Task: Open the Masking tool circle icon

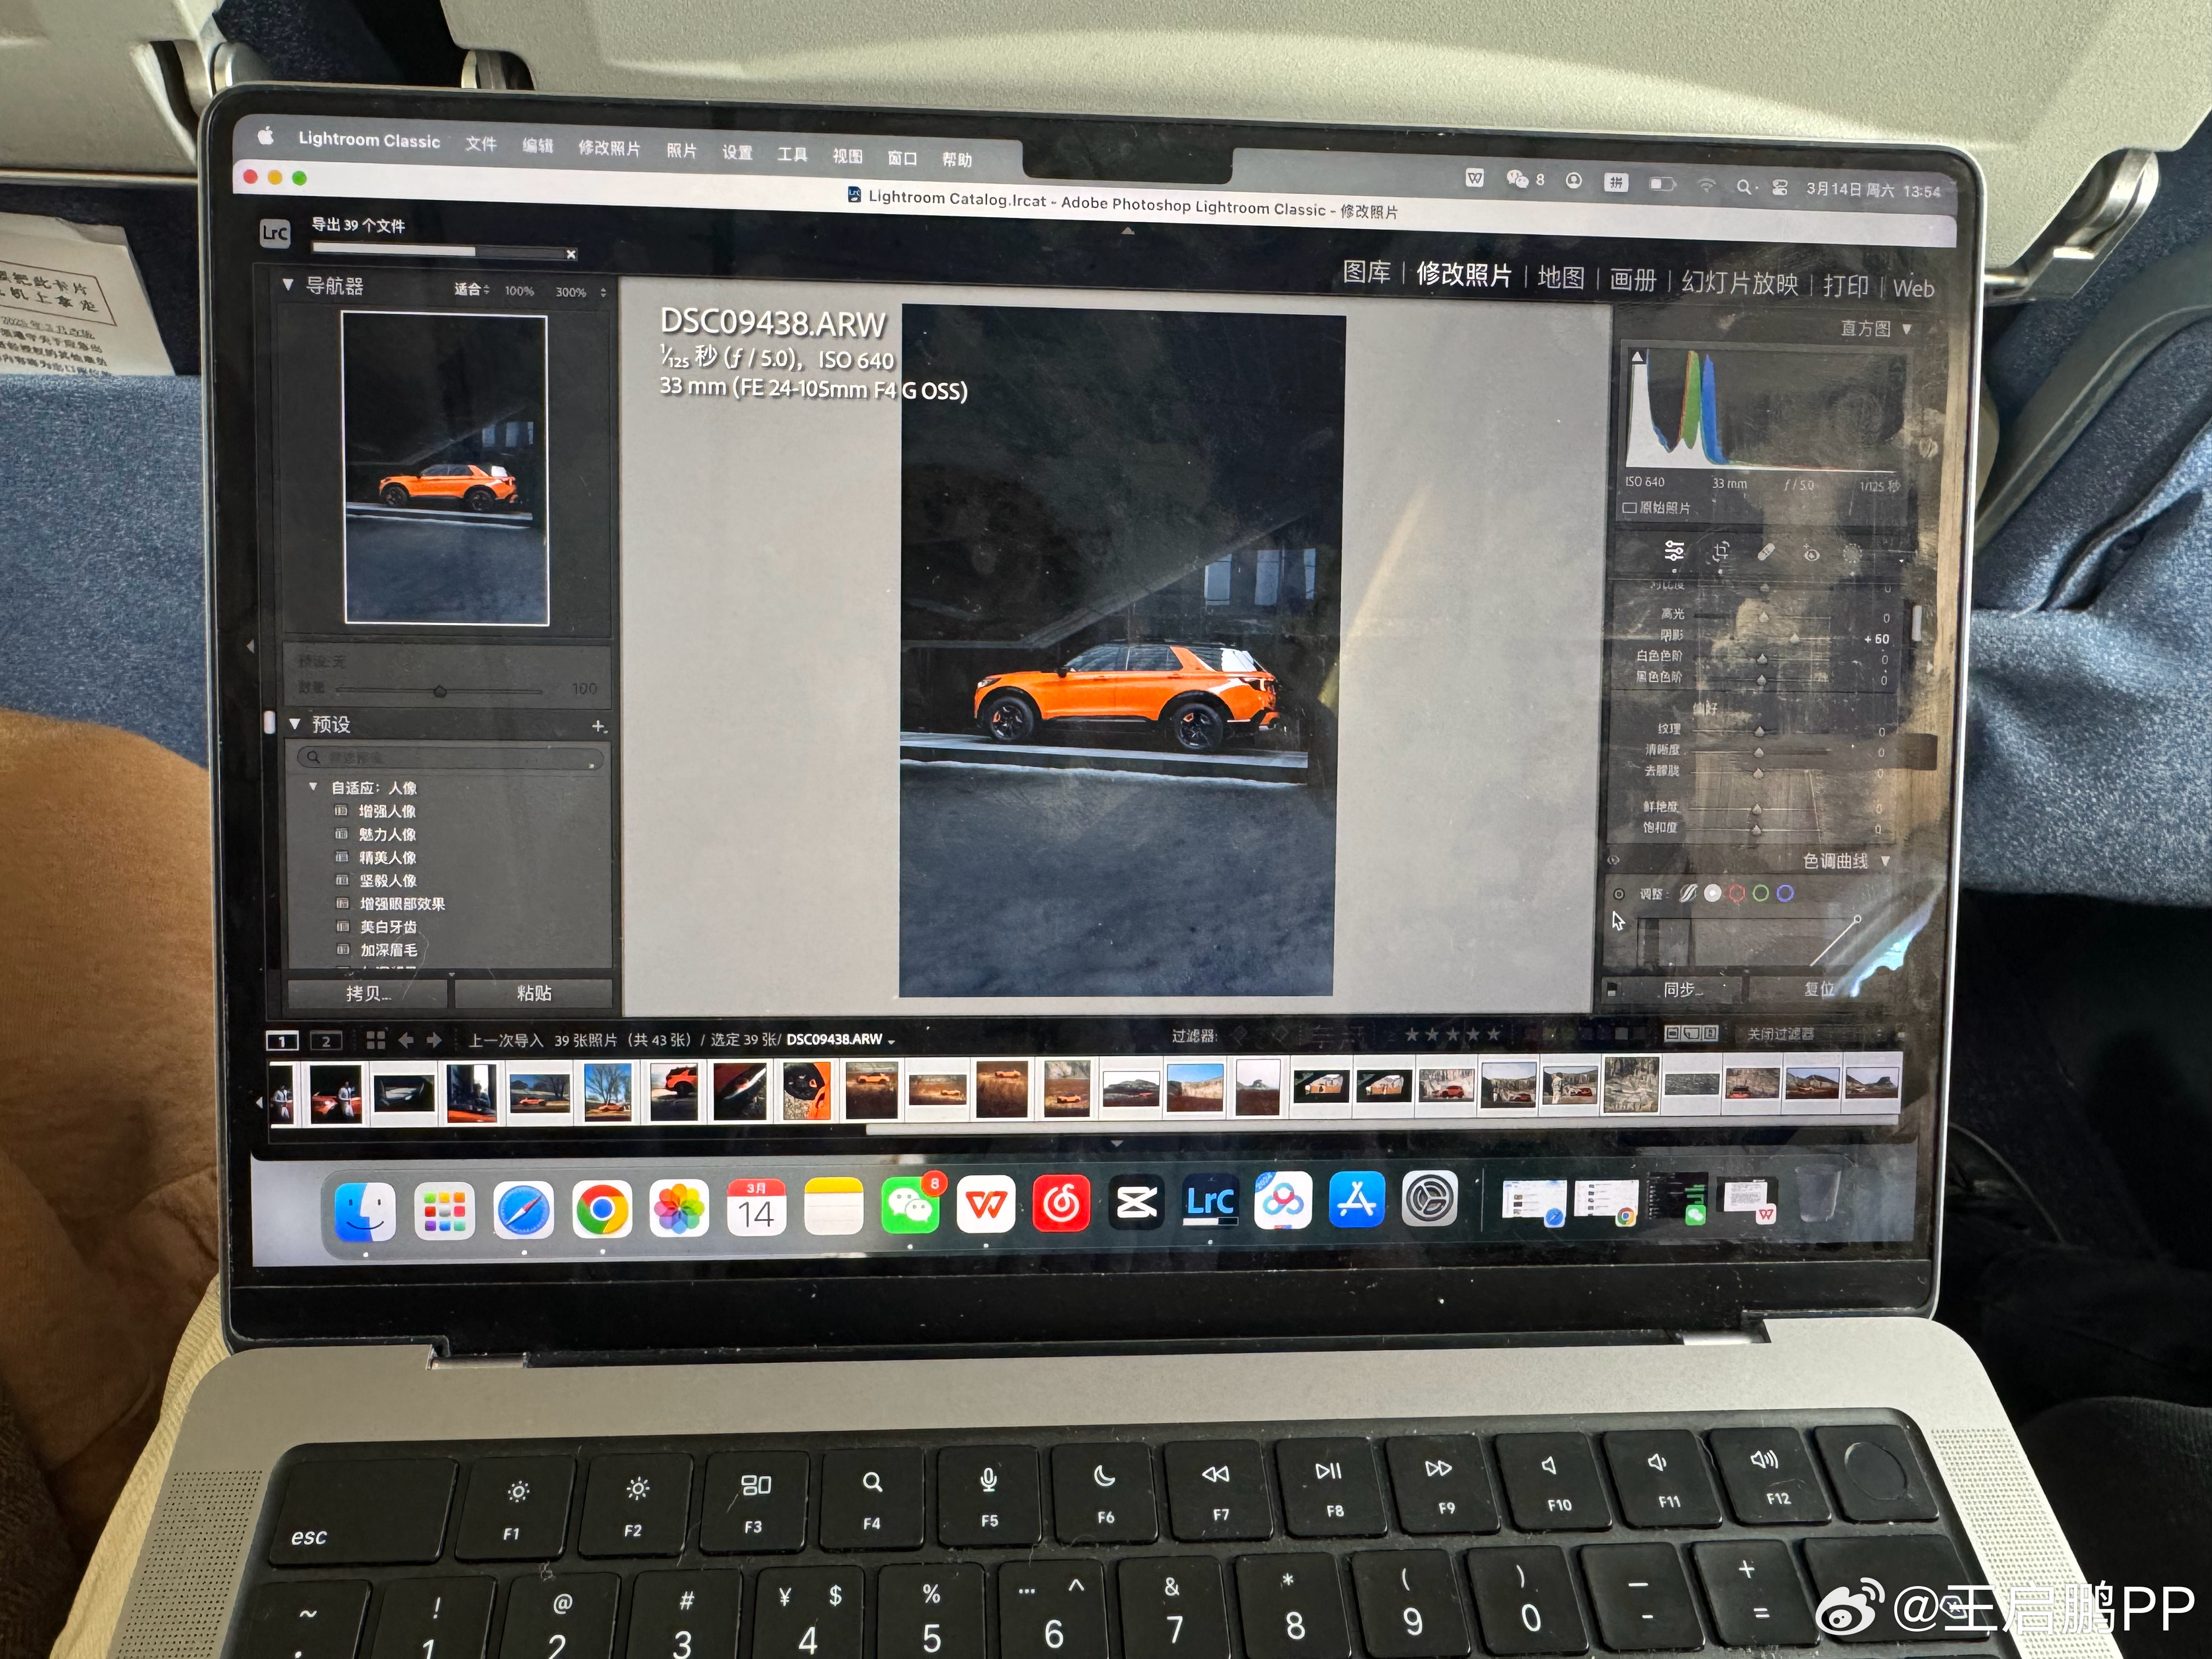Action: click(x=1852, y=554)
